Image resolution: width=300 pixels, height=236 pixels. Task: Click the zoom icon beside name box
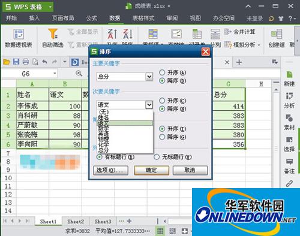(79, 74)
